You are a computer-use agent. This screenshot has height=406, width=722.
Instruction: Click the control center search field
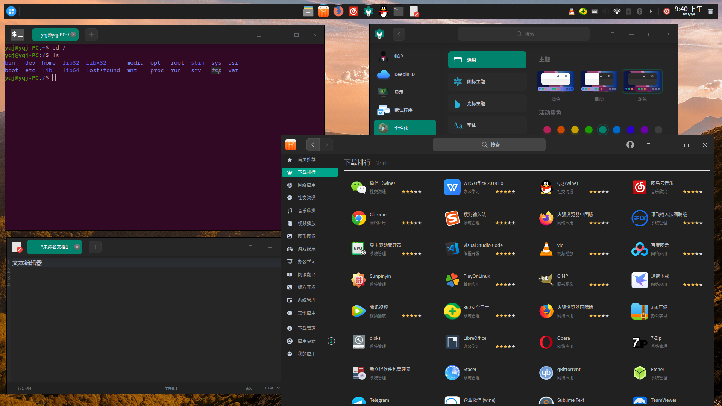[x=523, y=34]
